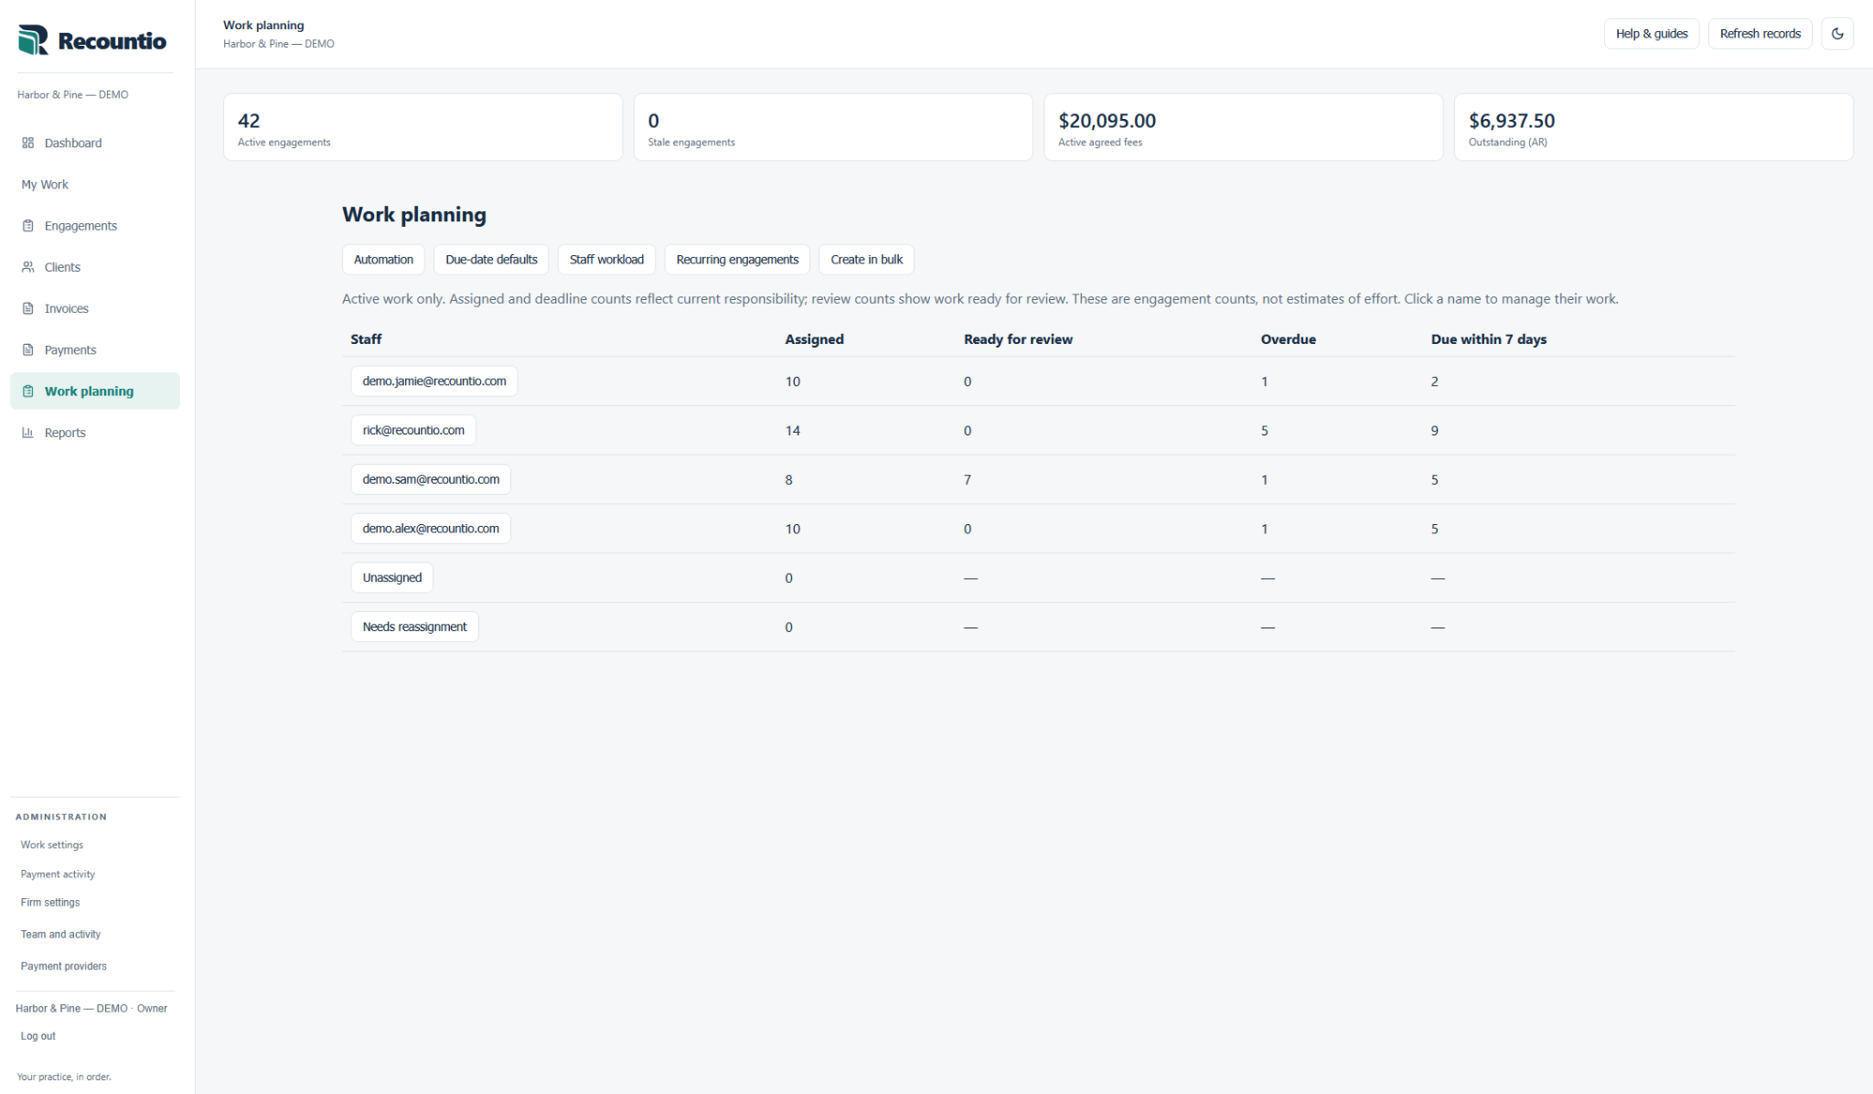Image resolution: width=1873 pixels, height=1094 pixels.
Task: Open Team and activity link
Action: 60,935
